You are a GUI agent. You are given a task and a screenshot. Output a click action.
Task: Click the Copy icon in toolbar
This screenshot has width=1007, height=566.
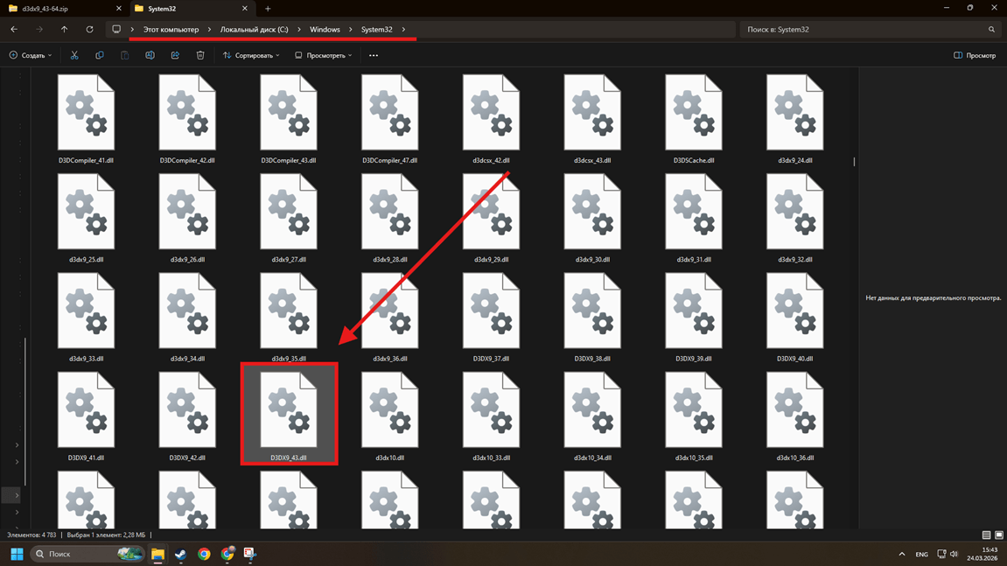click(x=100, y=55)
